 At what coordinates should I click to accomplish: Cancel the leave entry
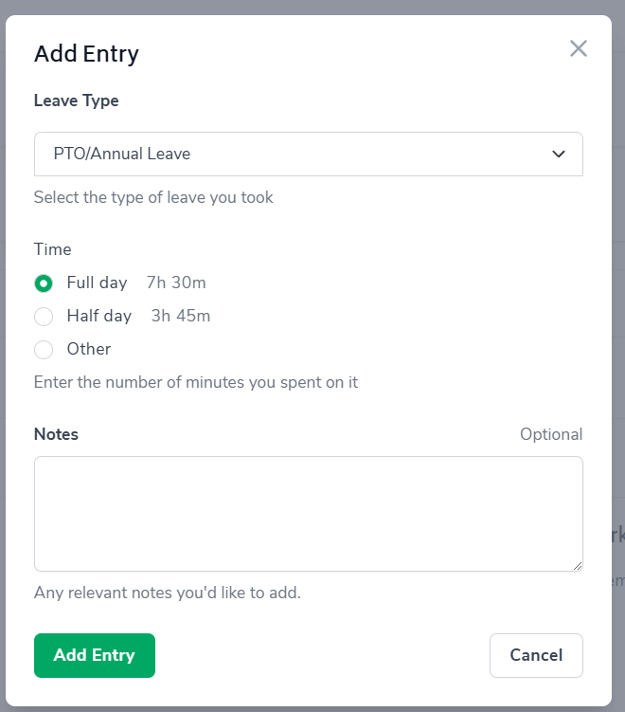click(x=536, y=655)
